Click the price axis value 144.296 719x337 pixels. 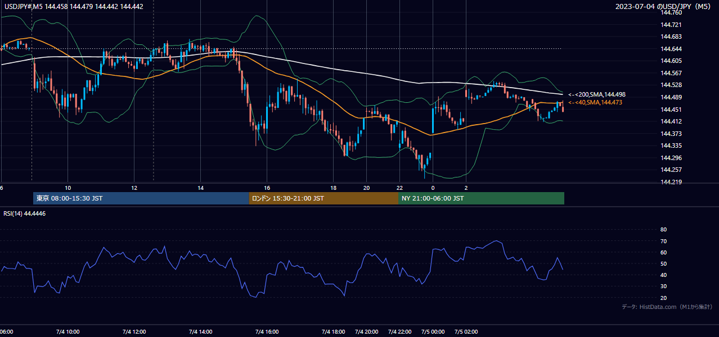[x=670, y=158]
